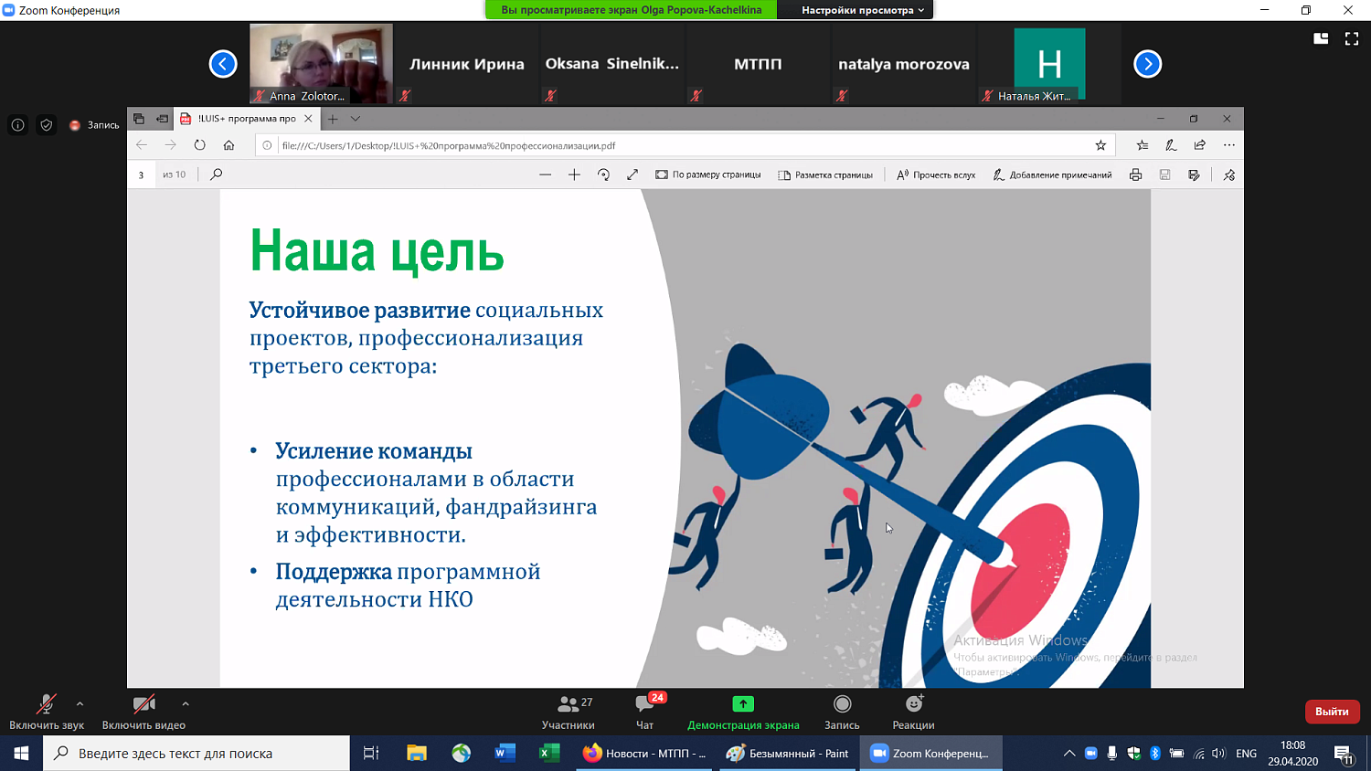Show next participants with right arrow
The width and height of the screenshot is (1371, 771).
pyautogui.click(x=1147, y=64)
